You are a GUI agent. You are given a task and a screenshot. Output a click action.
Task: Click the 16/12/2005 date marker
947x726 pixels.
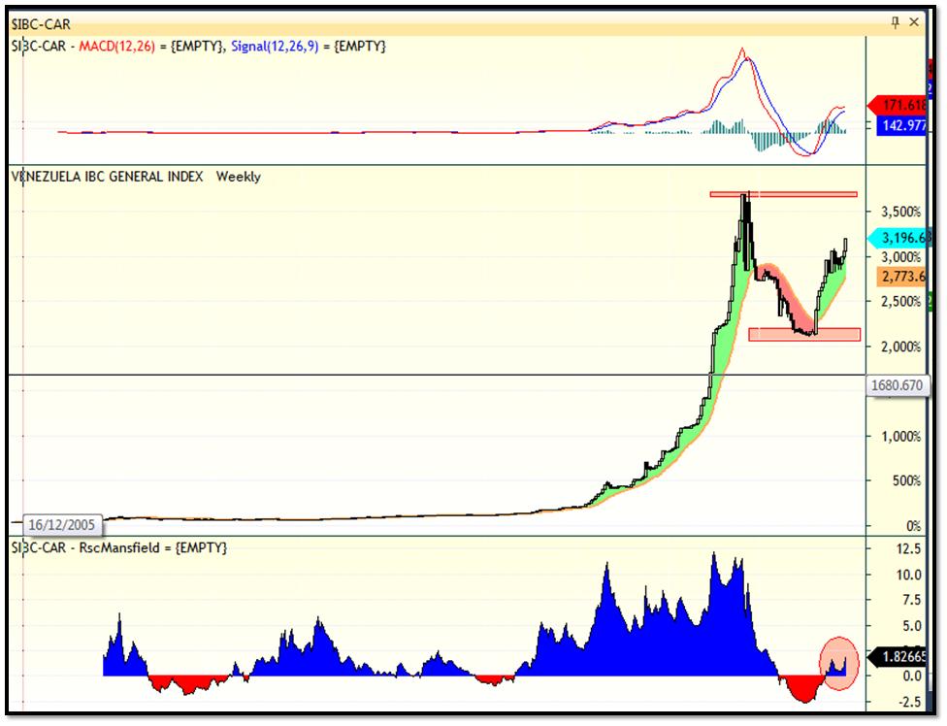coord(61,525)
